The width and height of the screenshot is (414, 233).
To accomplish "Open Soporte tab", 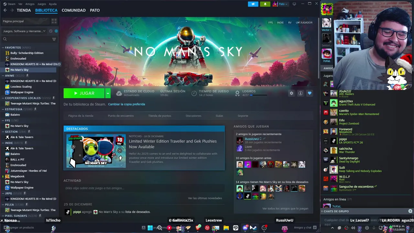I will [x=243, y=116].
